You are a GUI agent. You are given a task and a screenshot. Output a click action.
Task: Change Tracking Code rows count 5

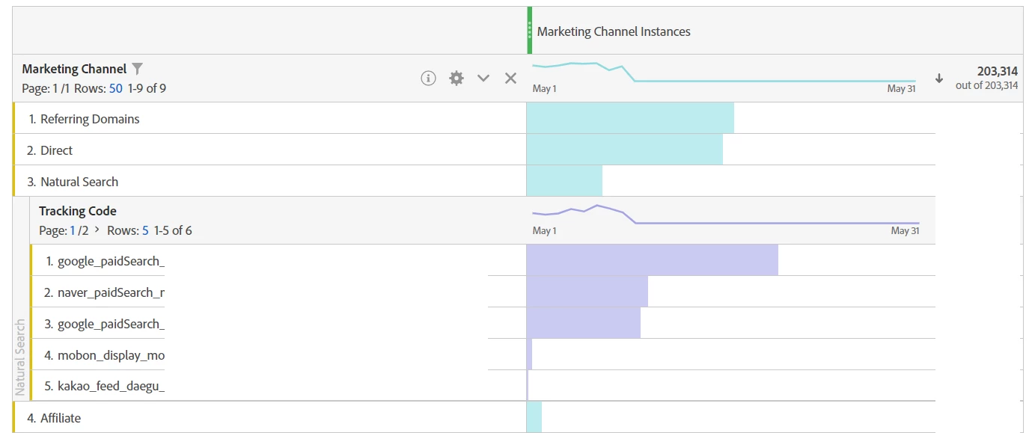[145, 230]
